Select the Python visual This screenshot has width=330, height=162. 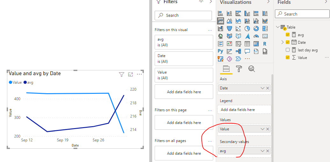point(220,51)
